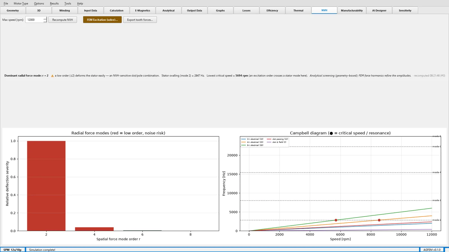Focus the Max speed rpm field
449x252 pixels.
coord(35,20)
